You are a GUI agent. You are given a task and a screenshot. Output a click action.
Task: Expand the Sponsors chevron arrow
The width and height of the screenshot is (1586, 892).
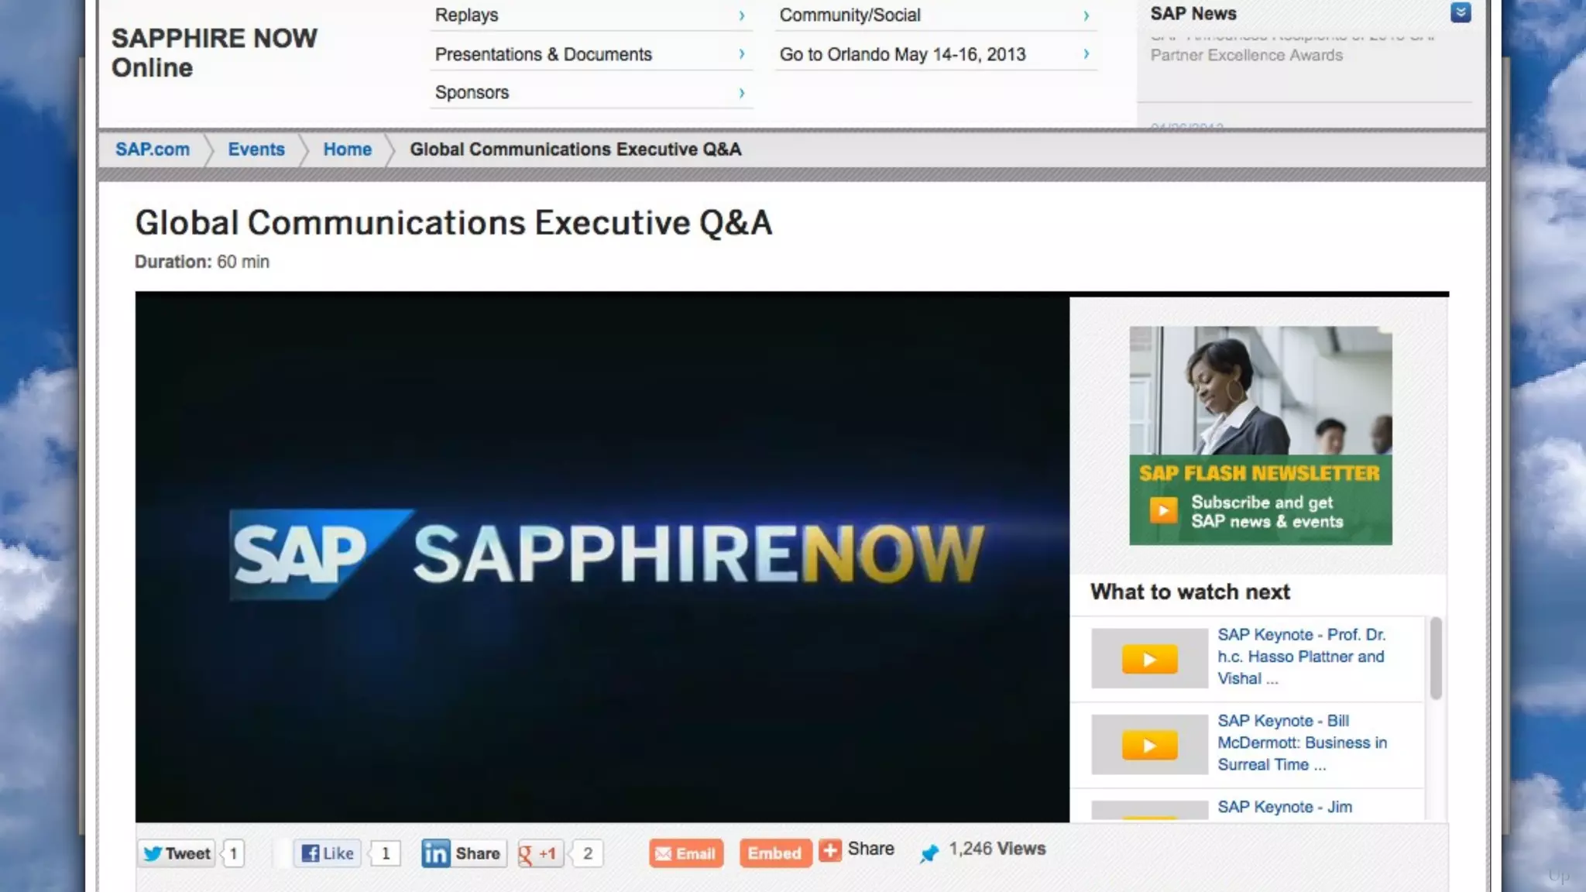point(741,93)
